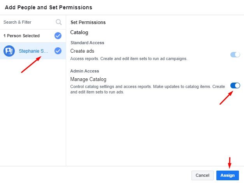Focus the Search & Filter field
244x183 pixels.
click(27, 22)
